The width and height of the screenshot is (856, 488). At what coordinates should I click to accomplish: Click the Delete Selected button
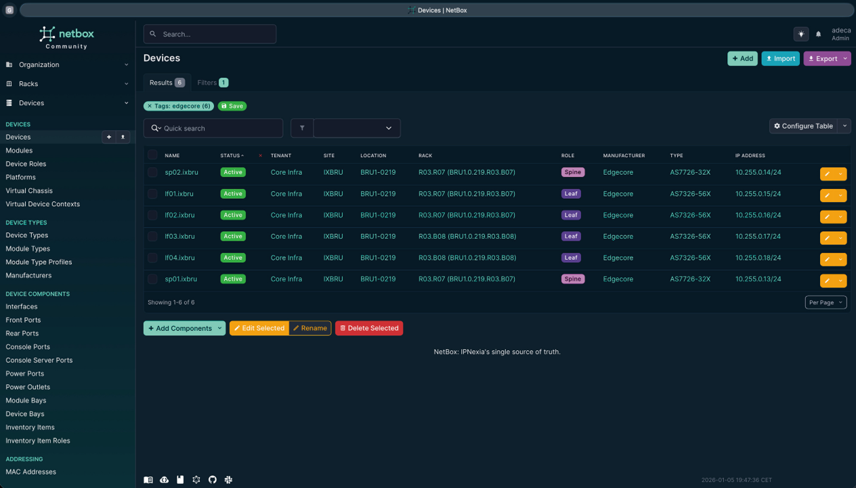(369, 328)
